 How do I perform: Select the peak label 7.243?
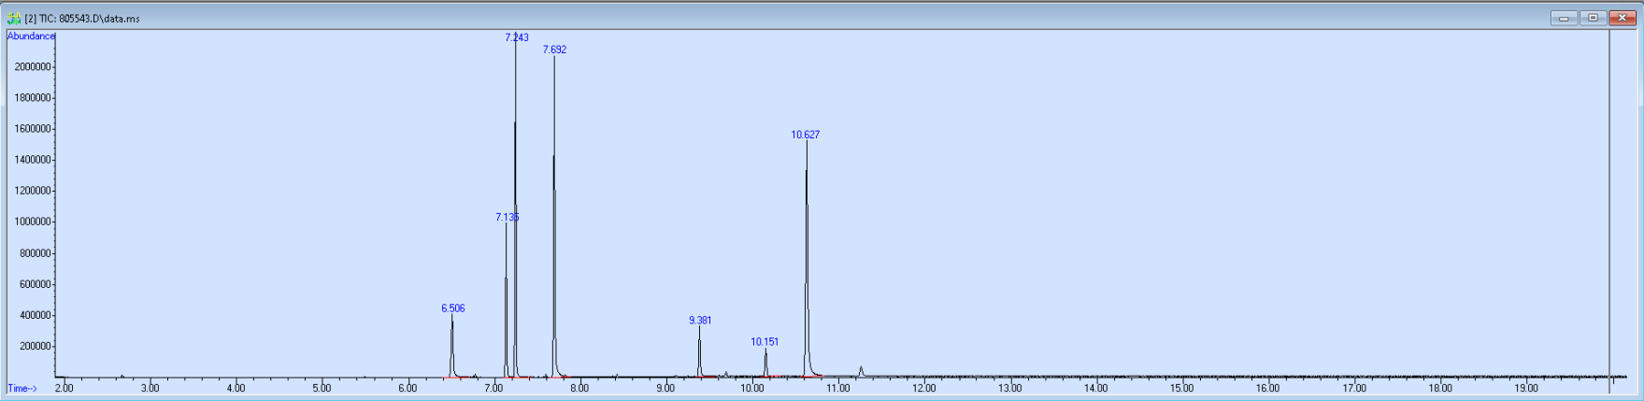click(517, 37)
